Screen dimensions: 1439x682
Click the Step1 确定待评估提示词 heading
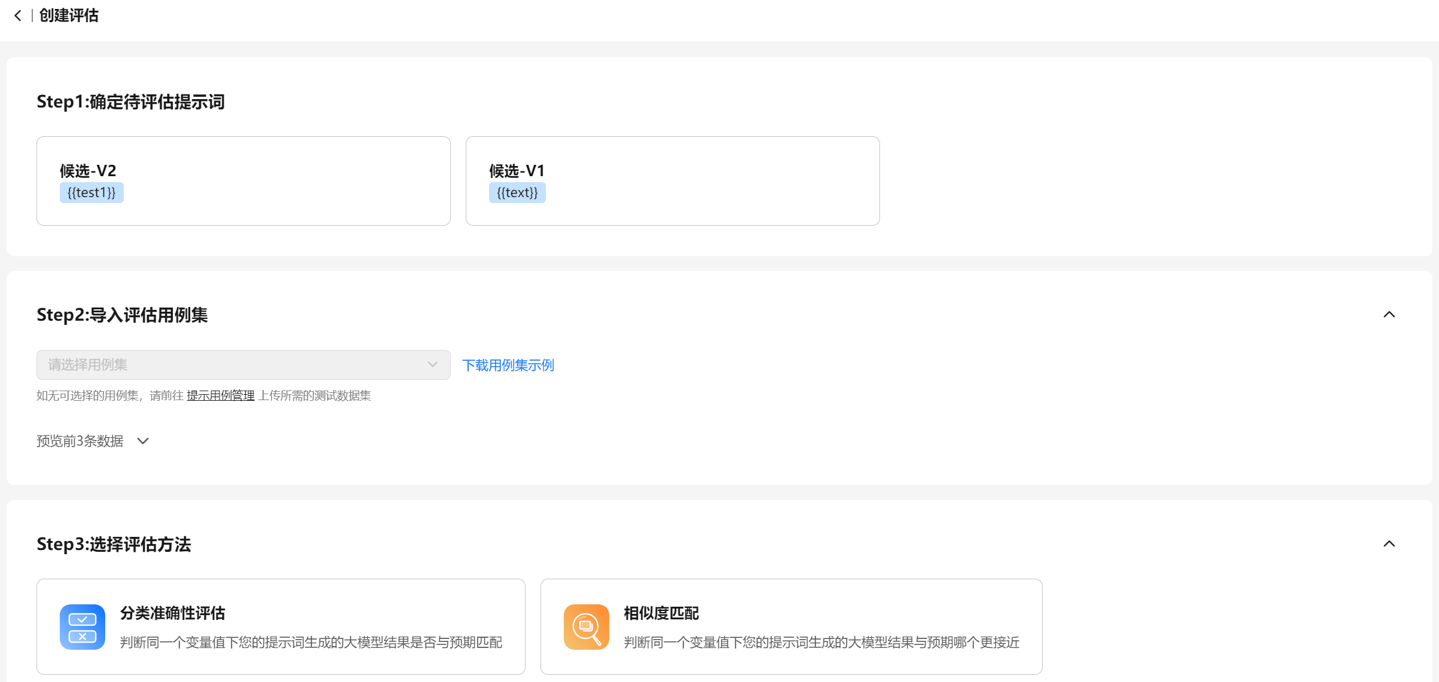point(131,102)
